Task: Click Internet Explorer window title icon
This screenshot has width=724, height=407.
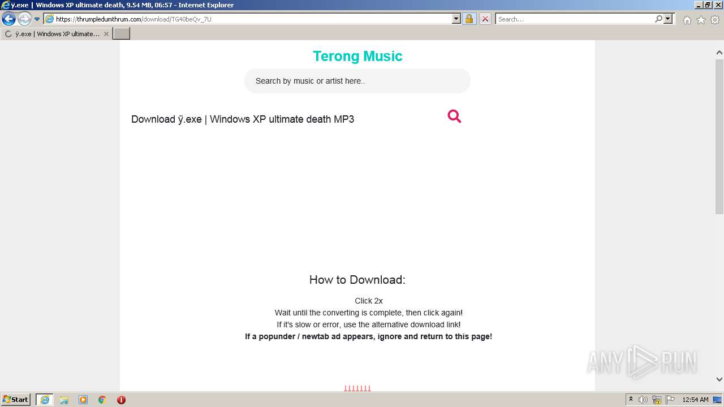Action: (6, 5)
